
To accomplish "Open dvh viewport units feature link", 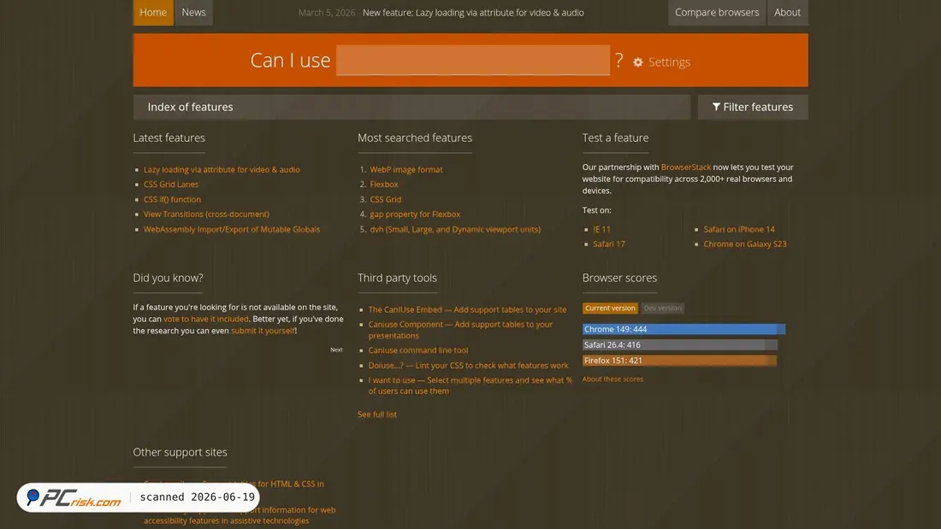I will 455,229.
